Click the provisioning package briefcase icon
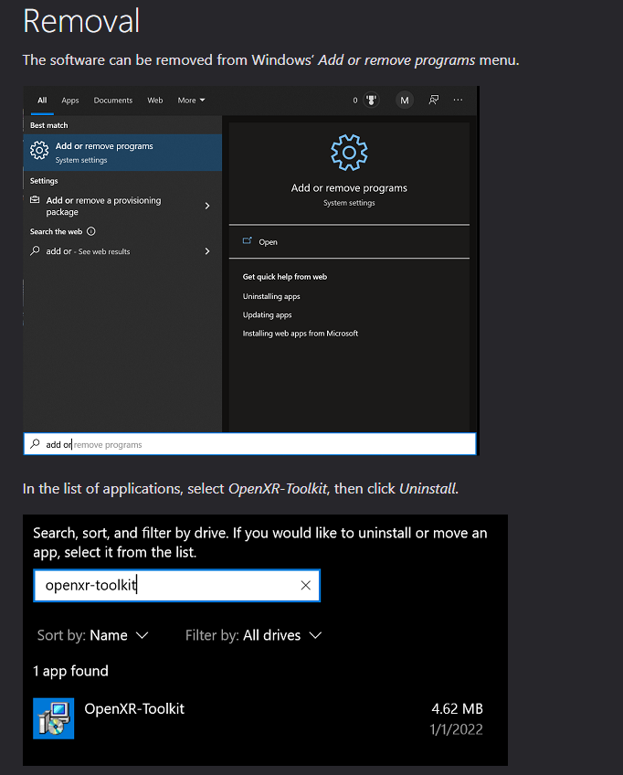The height and width of the screenshot is (775, 623). 35,199
